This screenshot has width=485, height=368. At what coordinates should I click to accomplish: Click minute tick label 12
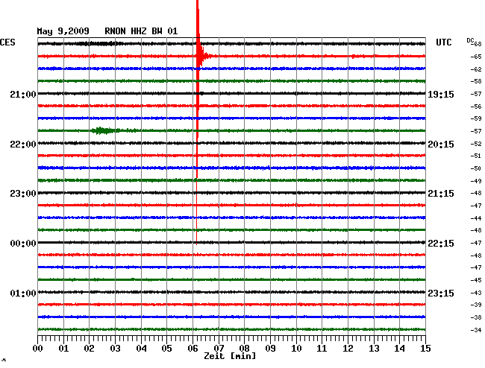(348, 349)
